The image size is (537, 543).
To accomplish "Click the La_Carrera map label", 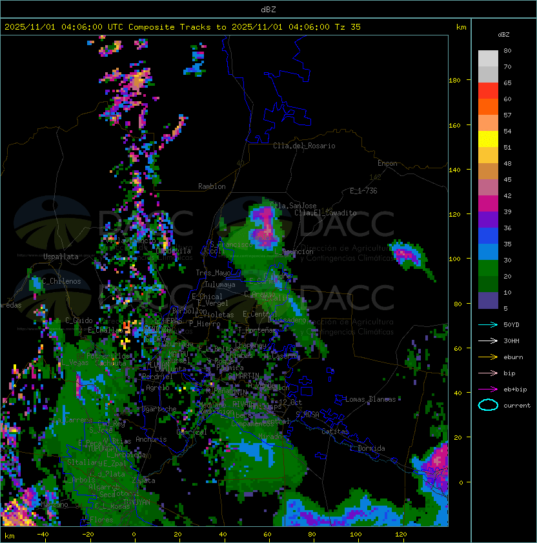I will pyautogui.click(x=73, y=420).
